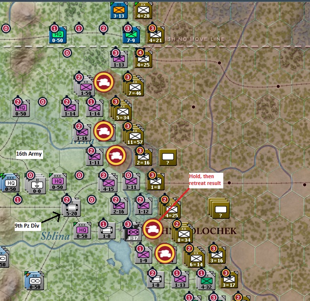Select the stacked unknown '?' Soviet counters
The height and width of the screenshot is (301, 310).
click(219, 208)
